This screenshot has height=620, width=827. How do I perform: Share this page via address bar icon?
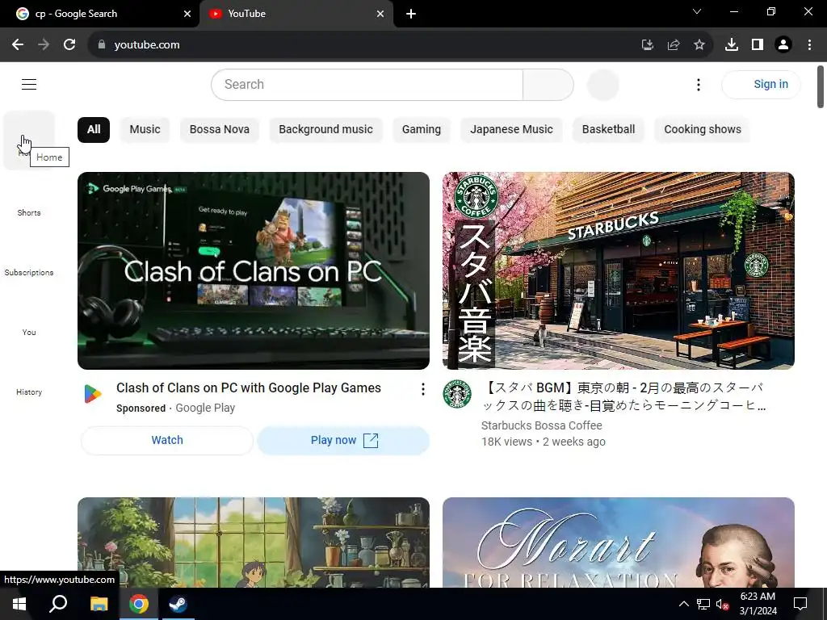coord(674,45)
